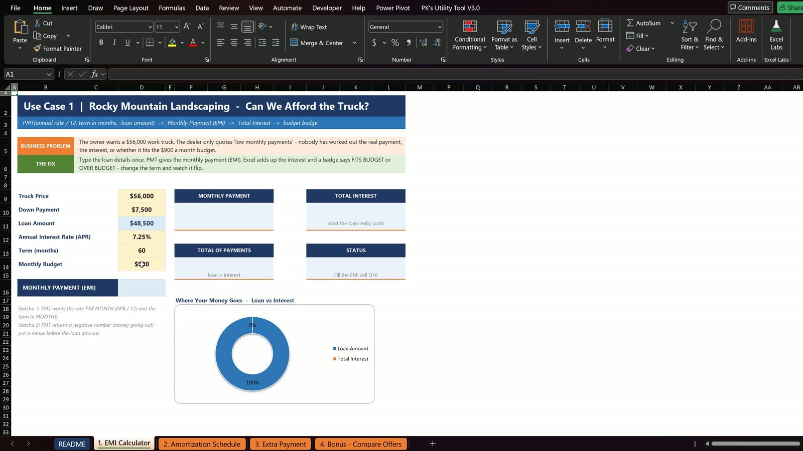
Task: Expand the Name Box dropdown arrow
Action: [49, 74]
